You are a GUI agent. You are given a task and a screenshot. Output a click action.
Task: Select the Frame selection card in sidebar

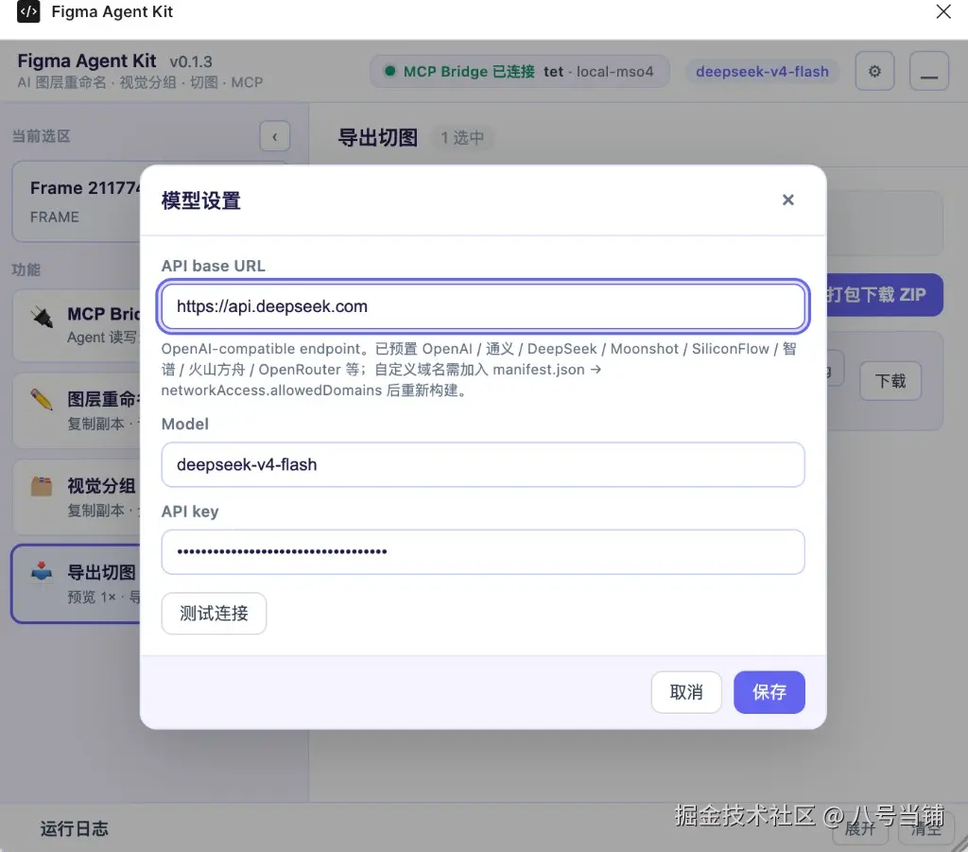pyautogui.click(x=77, y=201)
